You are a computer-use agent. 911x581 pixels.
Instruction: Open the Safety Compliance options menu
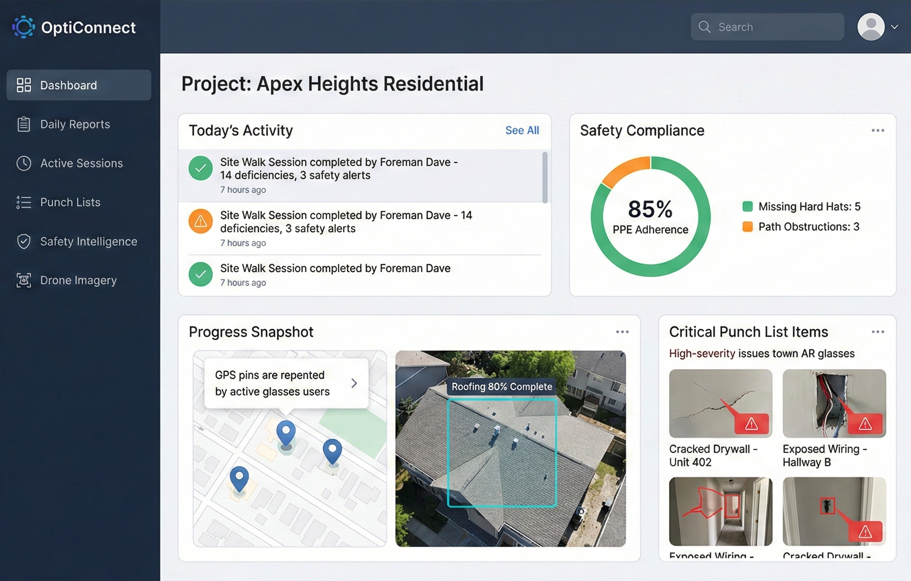point(878,130)
